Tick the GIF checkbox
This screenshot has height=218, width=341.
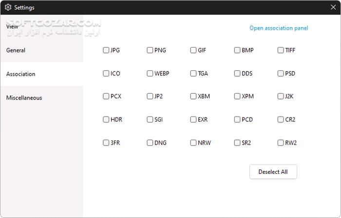193,50
